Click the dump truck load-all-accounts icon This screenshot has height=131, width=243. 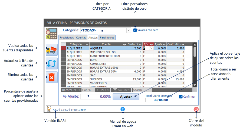pos(51,50)
